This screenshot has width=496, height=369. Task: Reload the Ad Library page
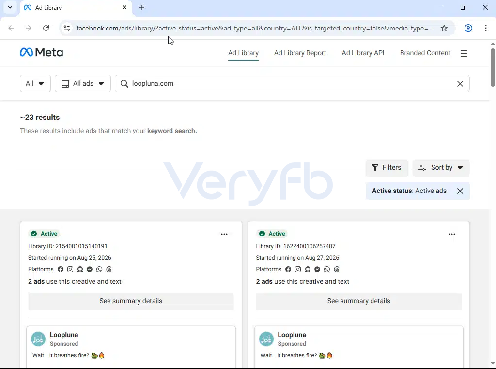click(46, 28)
